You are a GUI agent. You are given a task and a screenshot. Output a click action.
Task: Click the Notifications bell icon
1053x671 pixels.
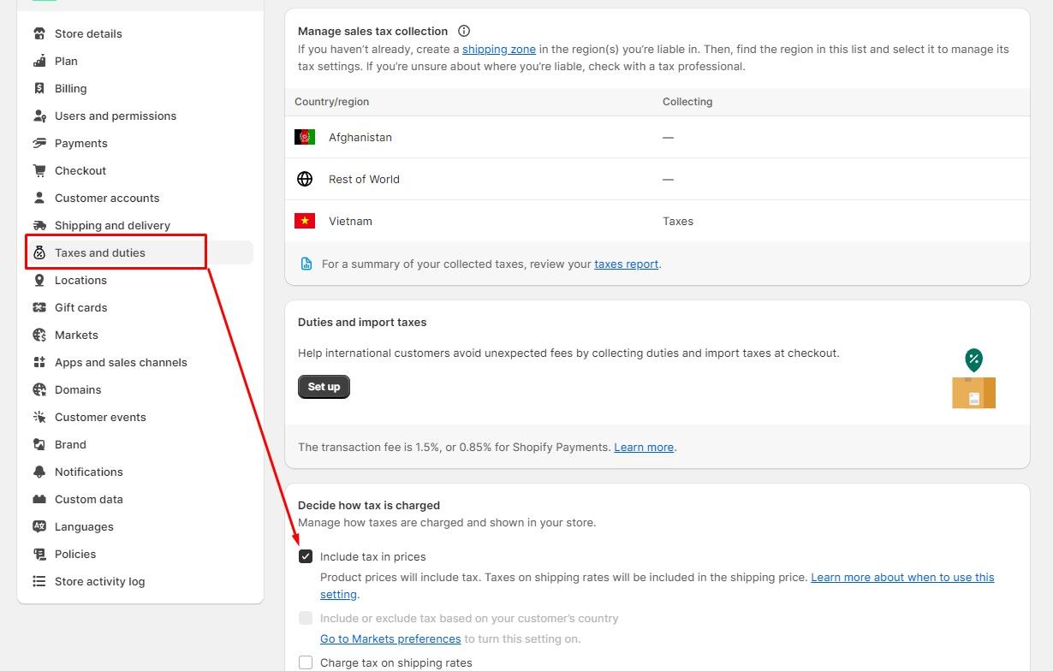tap(39, 472)
